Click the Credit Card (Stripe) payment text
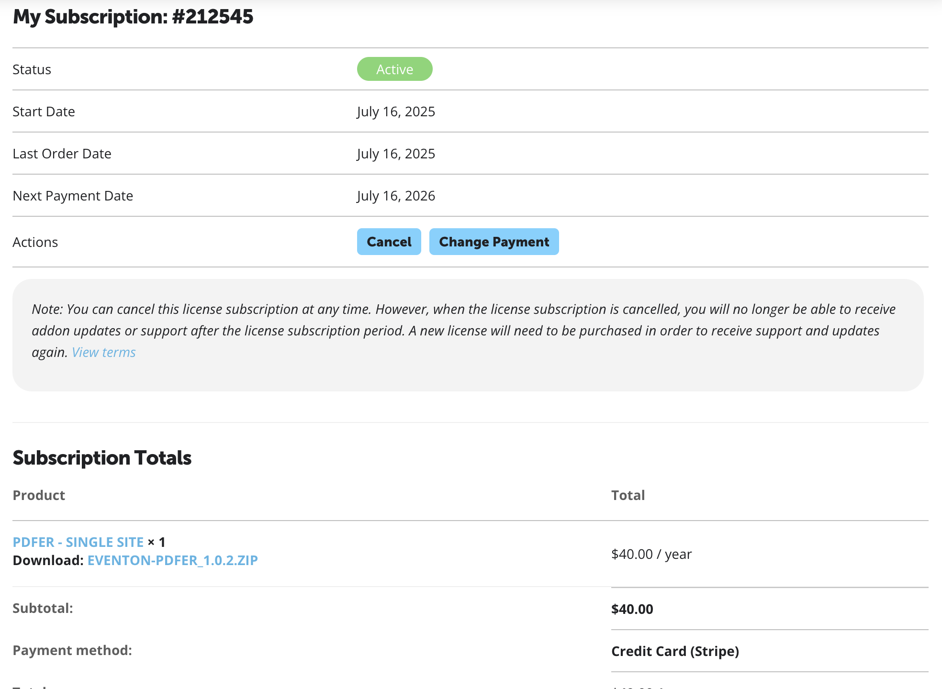The height and width of the screenshot is (689, 942). pos(675,651)
